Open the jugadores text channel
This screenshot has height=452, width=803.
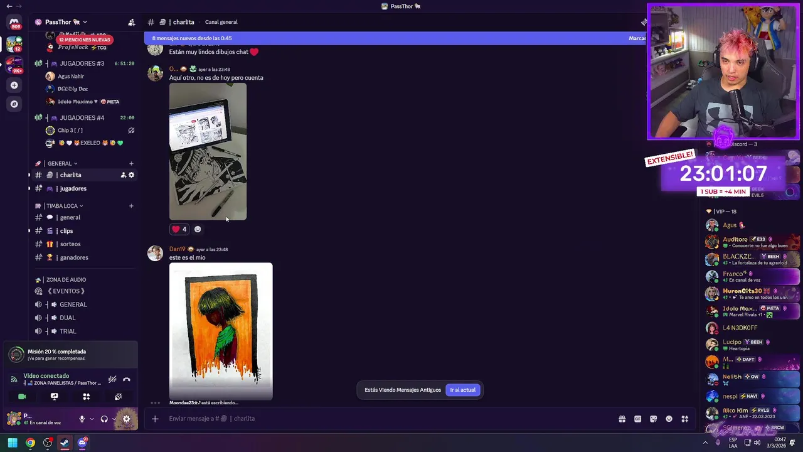pos(83,188)
